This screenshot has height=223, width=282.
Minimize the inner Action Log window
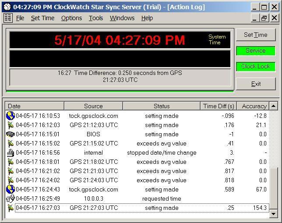(254, 18)
